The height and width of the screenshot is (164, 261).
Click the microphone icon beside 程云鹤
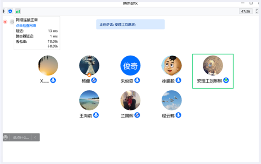(x=178, y=115)
